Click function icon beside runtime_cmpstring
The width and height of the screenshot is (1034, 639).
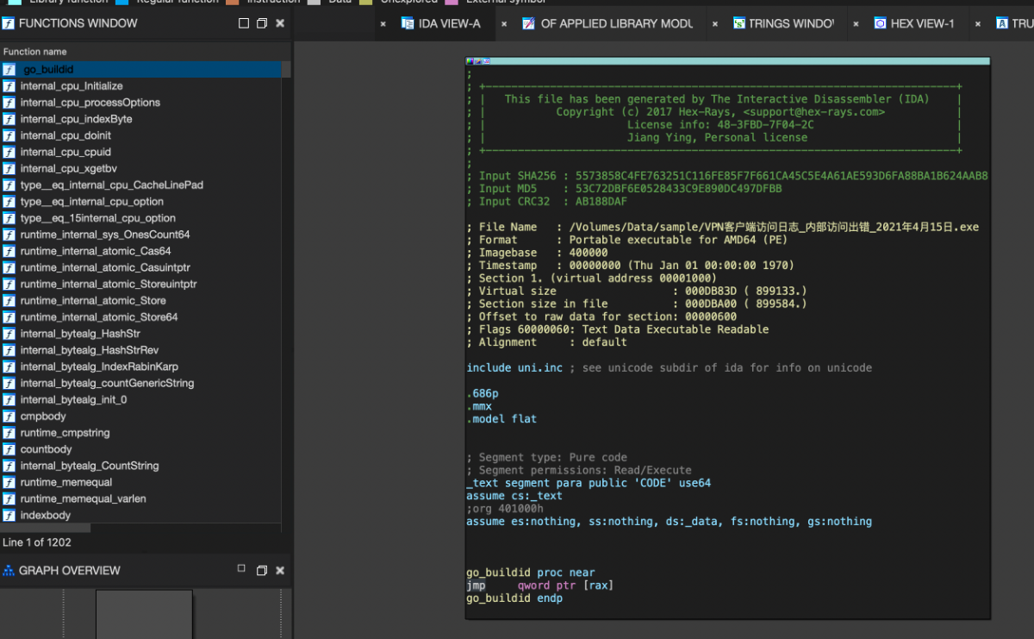point(9,433)
